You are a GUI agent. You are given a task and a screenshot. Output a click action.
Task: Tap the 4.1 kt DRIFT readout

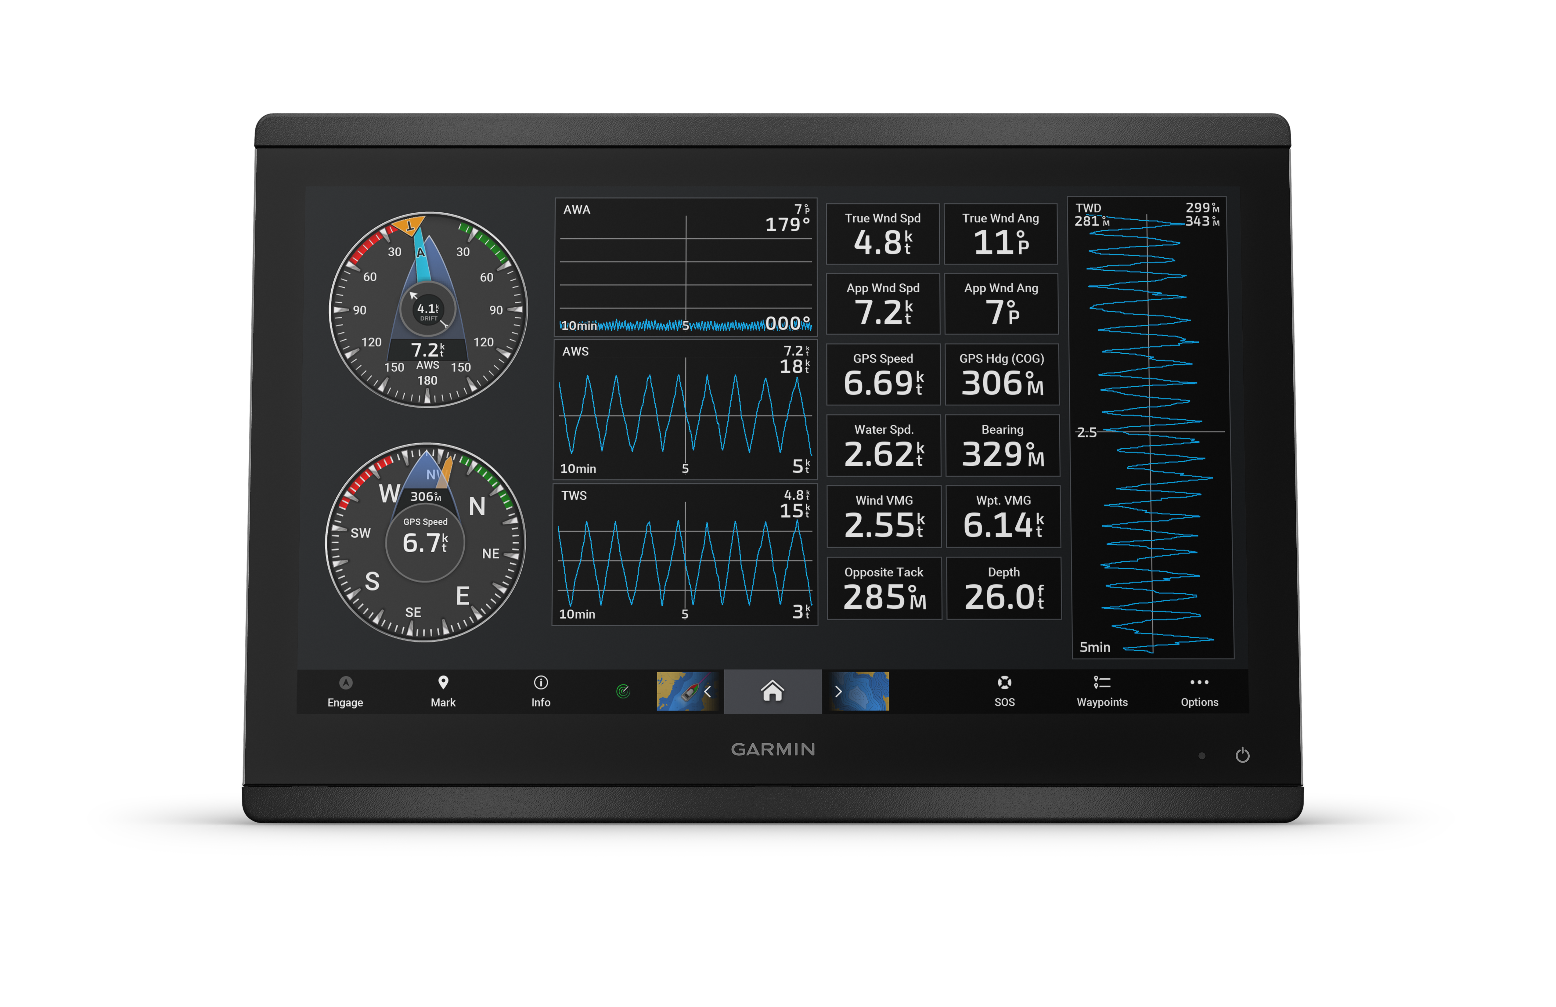pyautogui.click(x=428, y=310)
